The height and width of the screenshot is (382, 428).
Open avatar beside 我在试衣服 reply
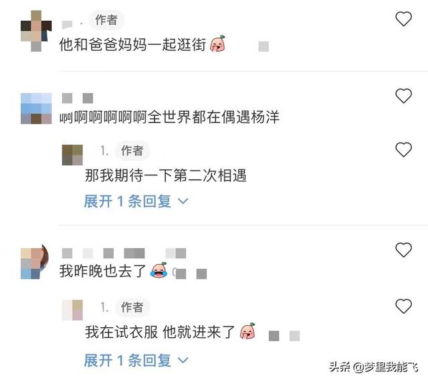72,310
